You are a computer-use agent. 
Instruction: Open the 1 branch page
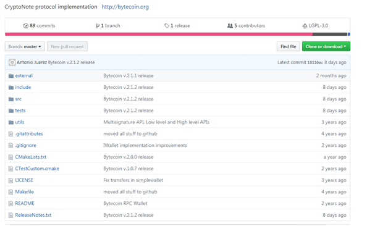click(111, 26)
